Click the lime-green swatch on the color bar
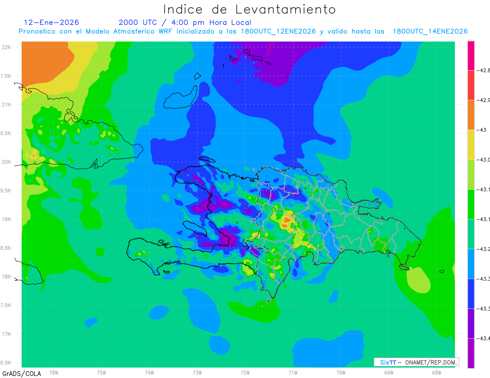The height and width of the screenshot is (378, 490). pyautogui.click(x=471, y=175)
